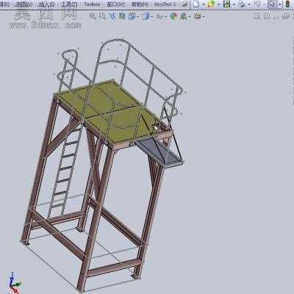The image size is (294, 294).
Task: Expand the Apply Scene dropdown arrow
Action: click(190, 17)
